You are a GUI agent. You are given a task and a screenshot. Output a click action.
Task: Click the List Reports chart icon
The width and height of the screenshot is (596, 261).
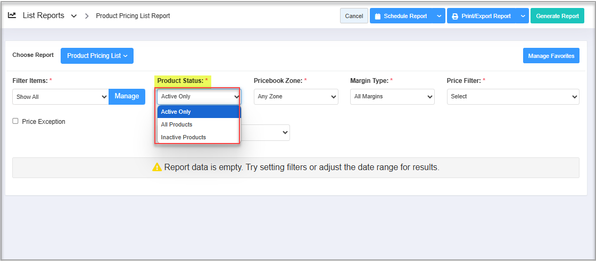coord(12,15)
